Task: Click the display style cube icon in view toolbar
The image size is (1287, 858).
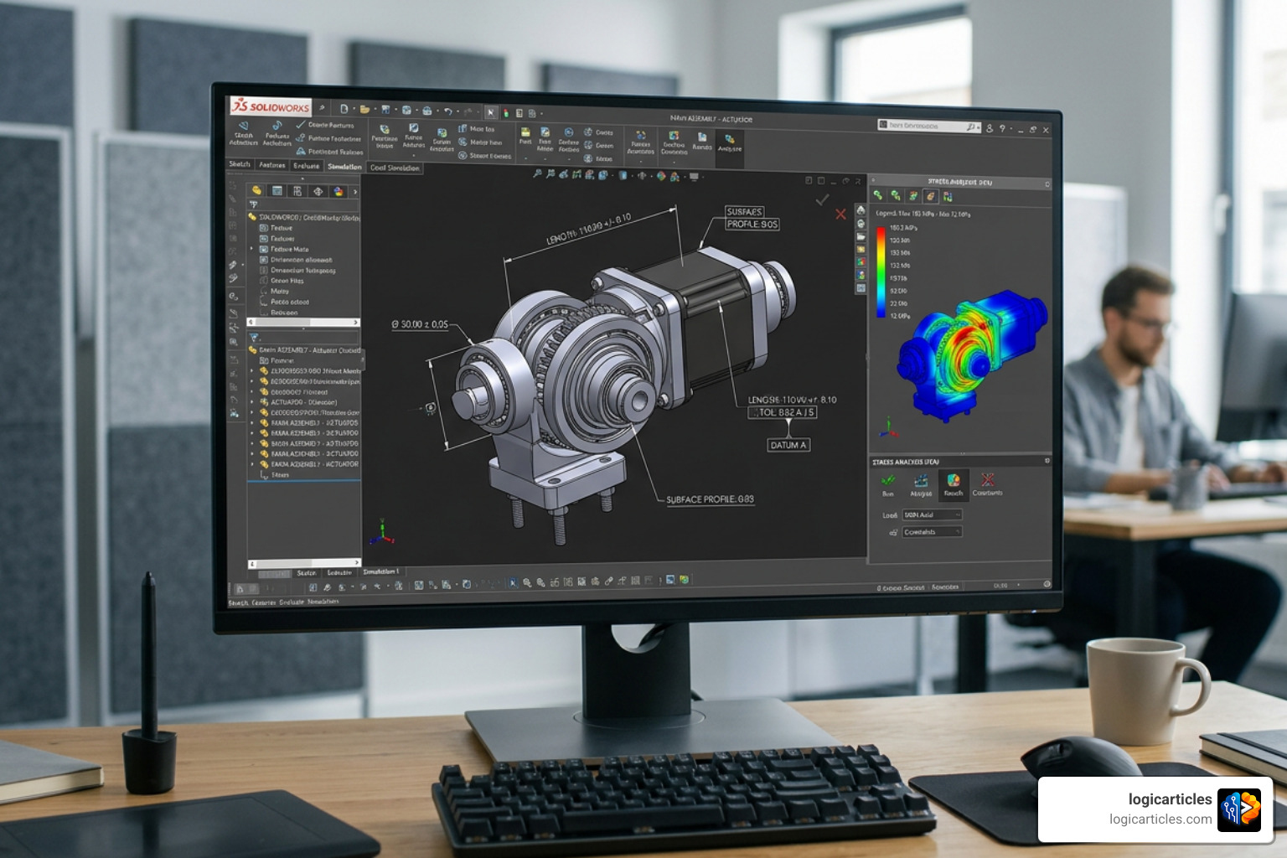Action: click(623, 175)
